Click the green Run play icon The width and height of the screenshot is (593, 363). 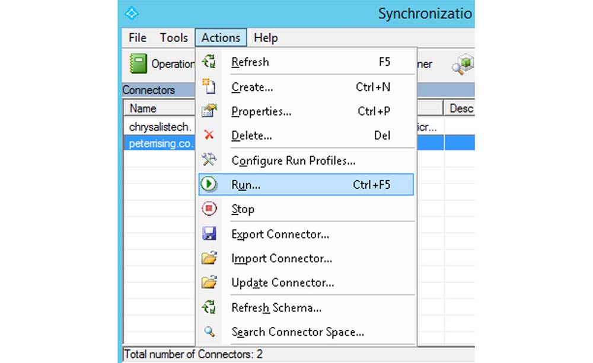[x=209, y=184]
